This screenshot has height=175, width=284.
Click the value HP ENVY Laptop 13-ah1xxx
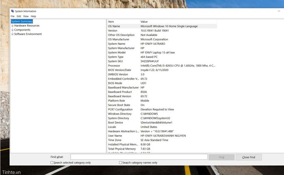[158, 53]
